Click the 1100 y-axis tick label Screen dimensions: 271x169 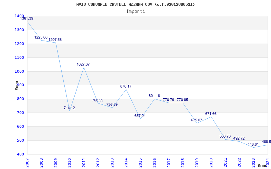tap(19, 57)
